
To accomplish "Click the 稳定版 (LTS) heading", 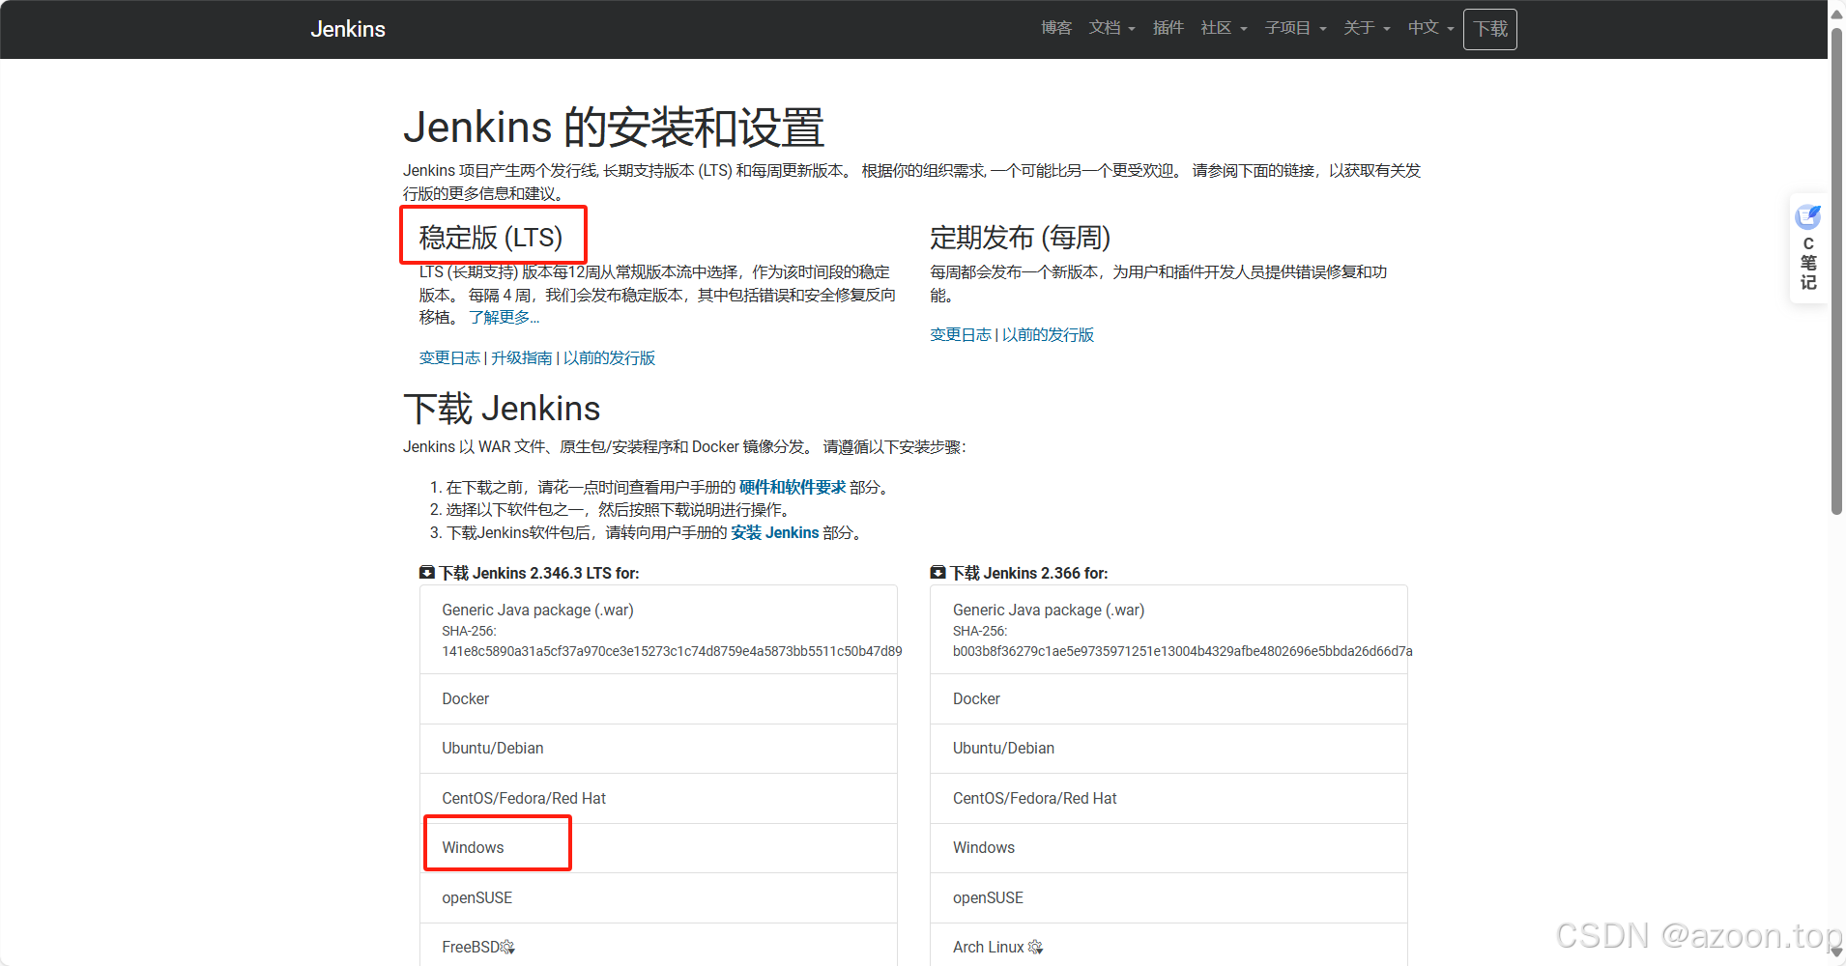I will tap(491, 237).
